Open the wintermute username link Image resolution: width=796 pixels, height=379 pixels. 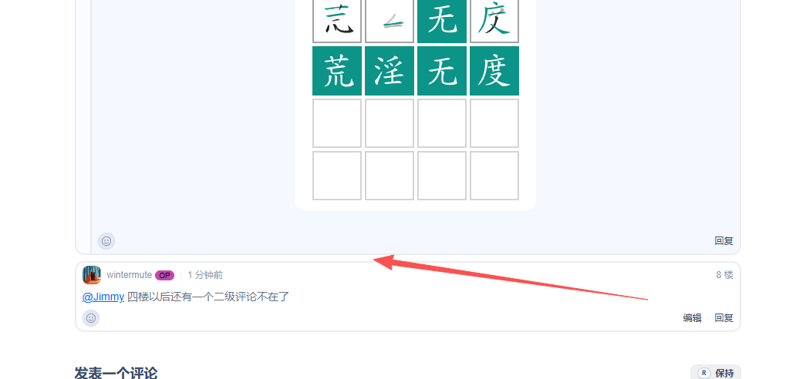129,275
